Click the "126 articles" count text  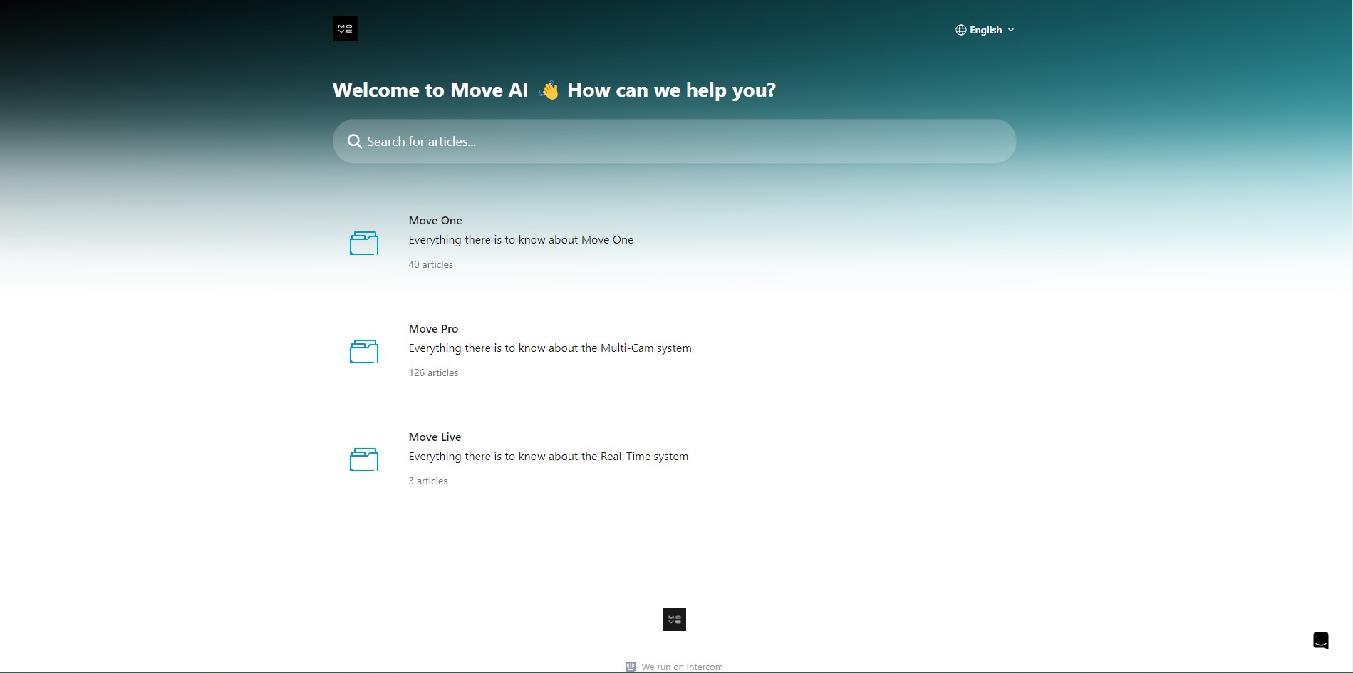click(433, 372)
